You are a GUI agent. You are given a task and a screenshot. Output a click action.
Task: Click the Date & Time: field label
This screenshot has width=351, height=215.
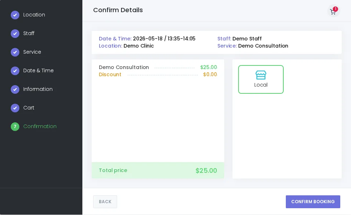[x=115, y=39]
